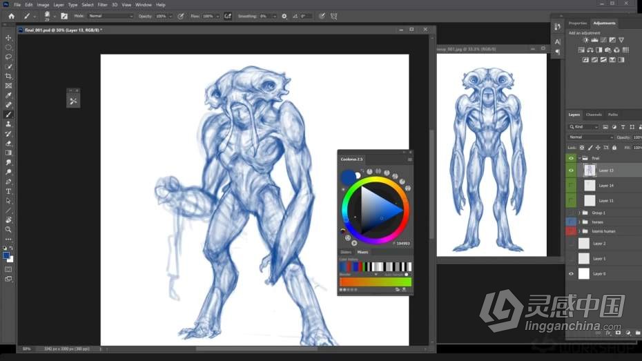Lock all on selected layer
Image resolution: width=642 pixels, height=361 pixels.
tap(614, 148)
